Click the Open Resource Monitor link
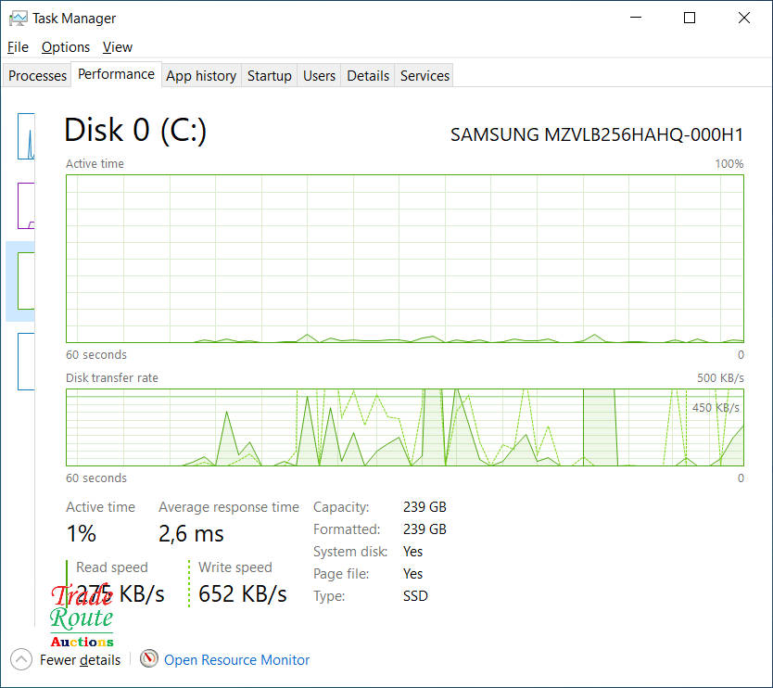This screenshot has width=773, height=688. pyautogui.click(x=236, y=660)
